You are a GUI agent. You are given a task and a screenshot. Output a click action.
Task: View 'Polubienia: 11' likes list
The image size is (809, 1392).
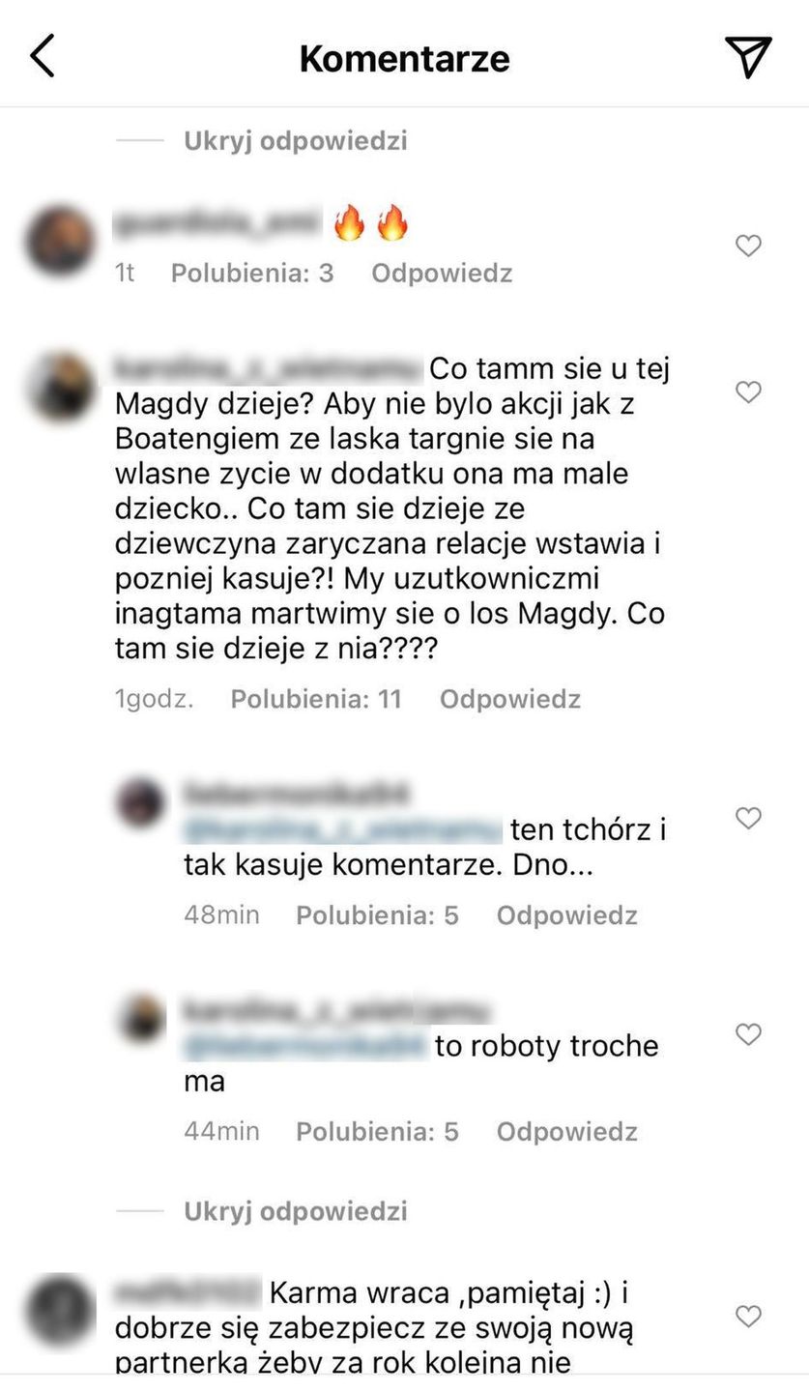pos(316,699)
